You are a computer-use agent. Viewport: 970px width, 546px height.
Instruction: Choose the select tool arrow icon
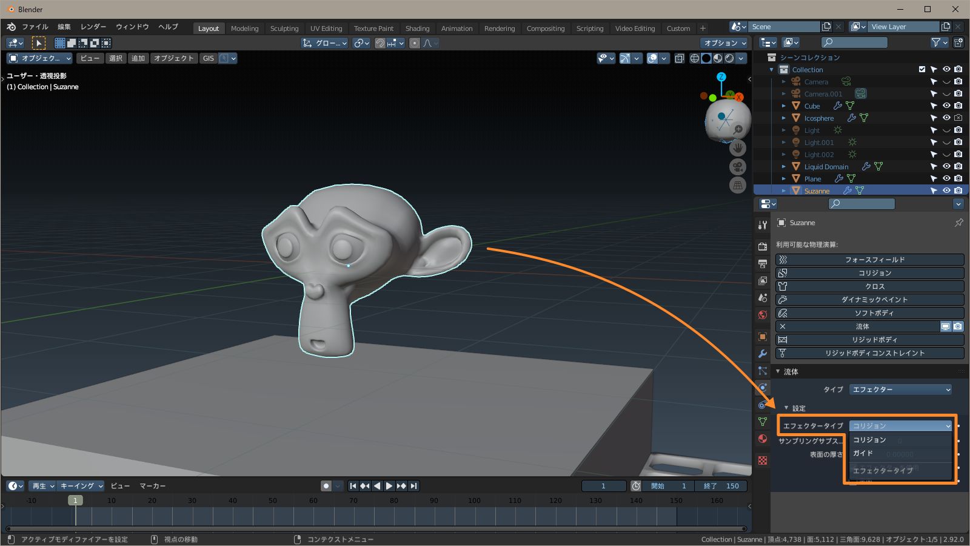[38, 43]
